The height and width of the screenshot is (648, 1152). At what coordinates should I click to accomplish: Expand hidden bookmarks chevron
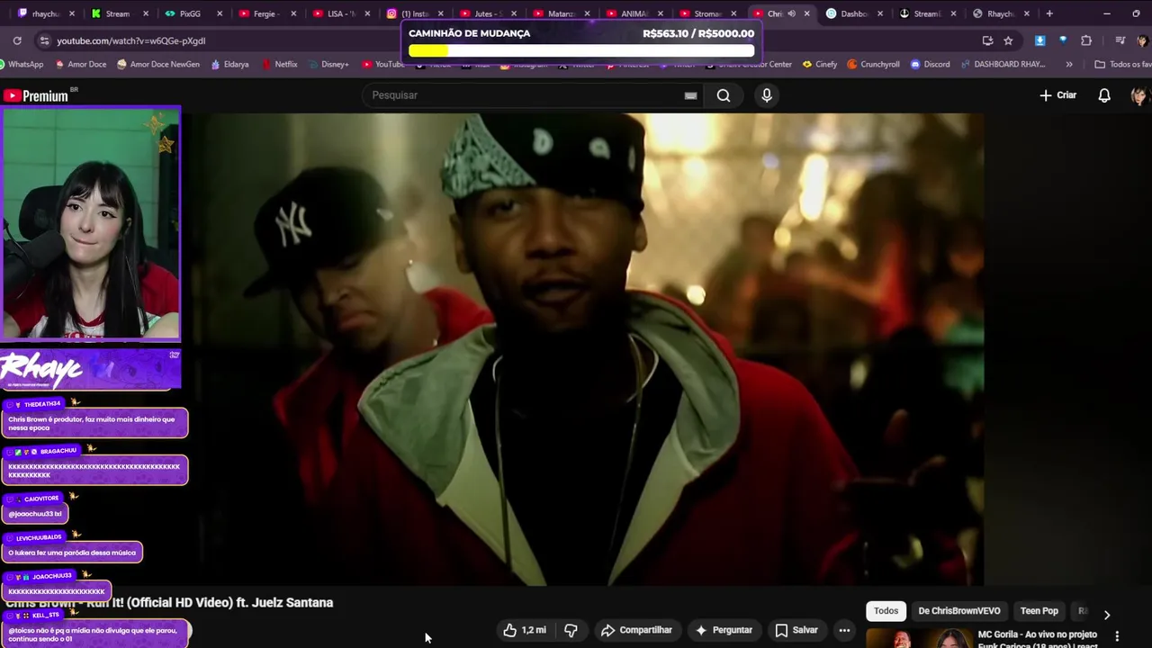click(1069, 64)
